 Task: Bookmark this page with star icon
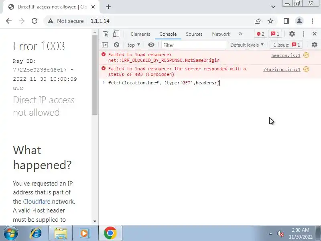270,21
